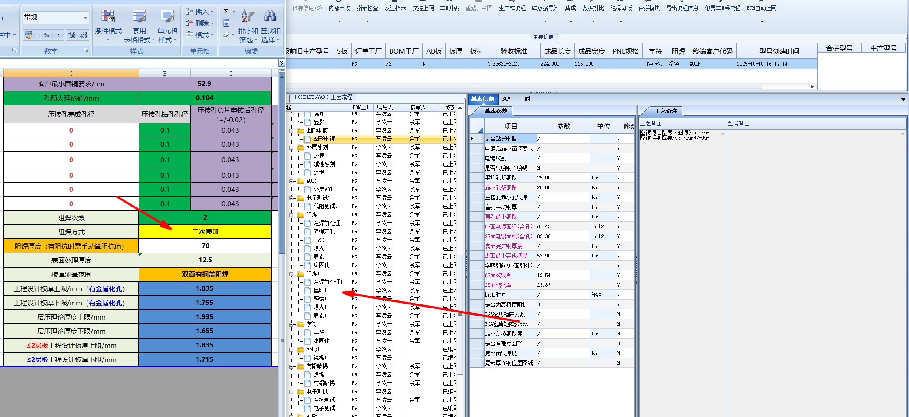Click the accounting number format icon

29,35
